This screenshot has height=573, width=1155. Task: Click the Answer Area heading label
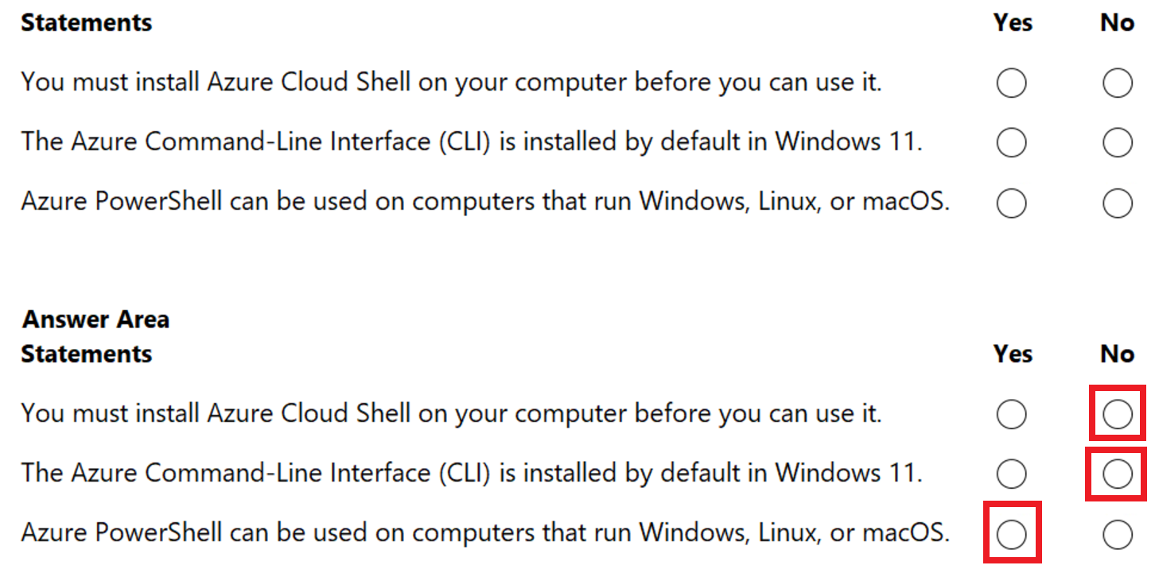tap(95, 318)
